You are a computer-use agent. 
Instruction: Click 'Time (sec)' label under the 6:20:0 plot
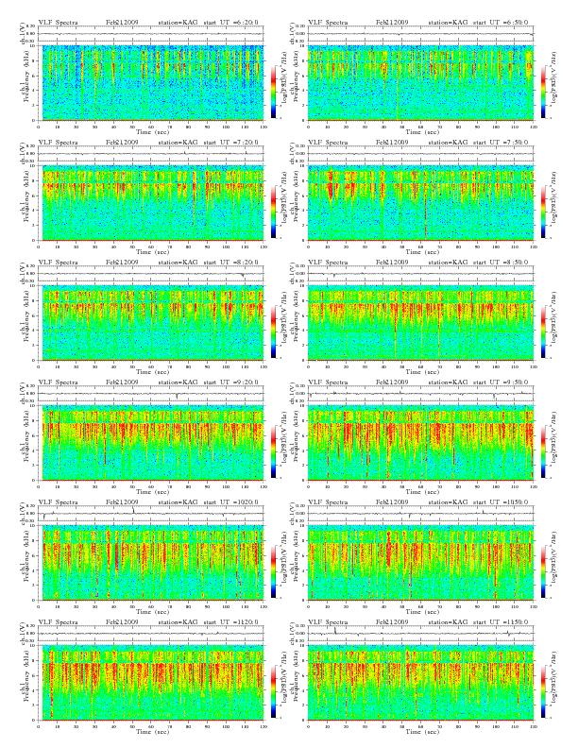point(153,132)
